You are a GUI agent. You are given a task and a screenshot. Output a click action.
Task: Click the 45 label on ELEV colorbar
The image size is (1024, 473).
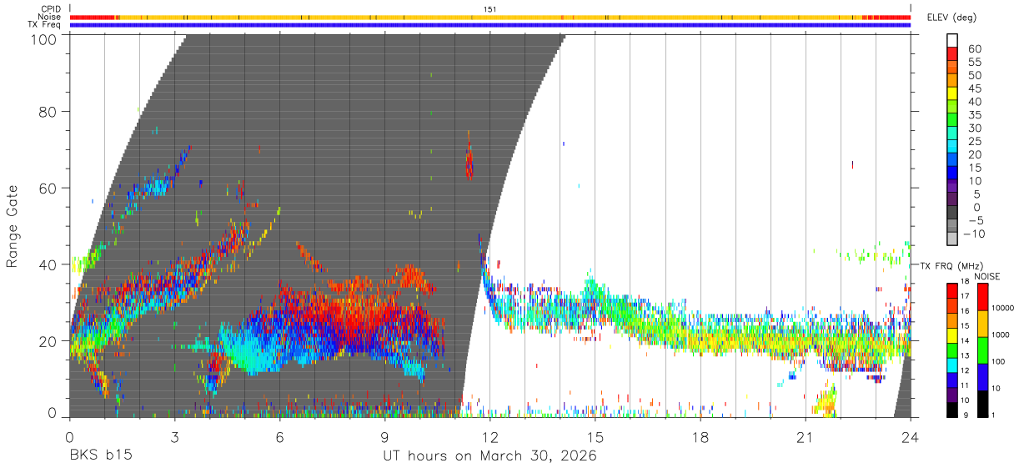tap(974, 89)
